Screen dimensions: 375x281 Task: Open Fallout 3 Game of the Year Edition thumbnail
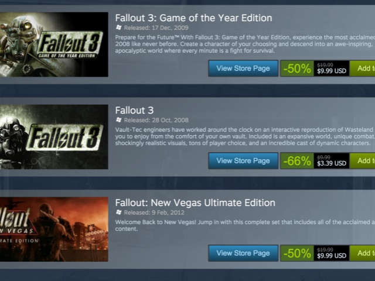[x=54, y=44]
